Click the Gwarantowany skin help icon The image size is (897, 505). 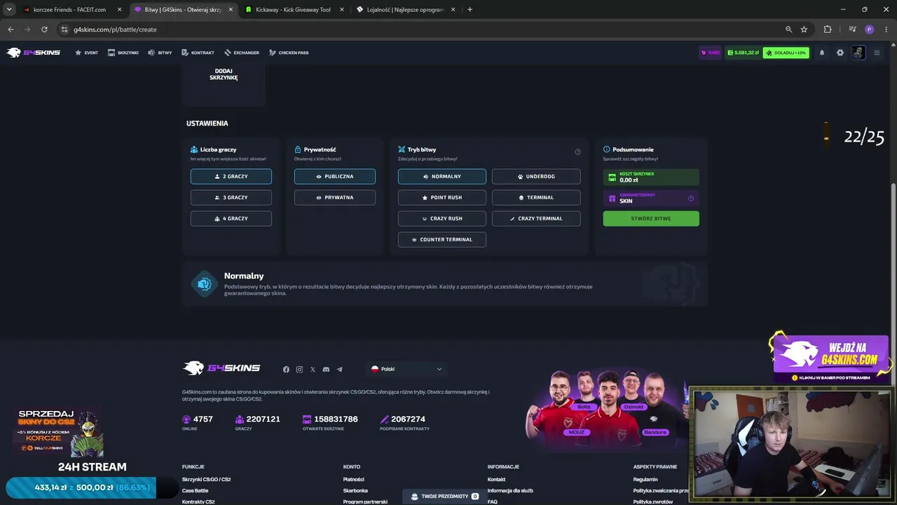click(691, 198)
